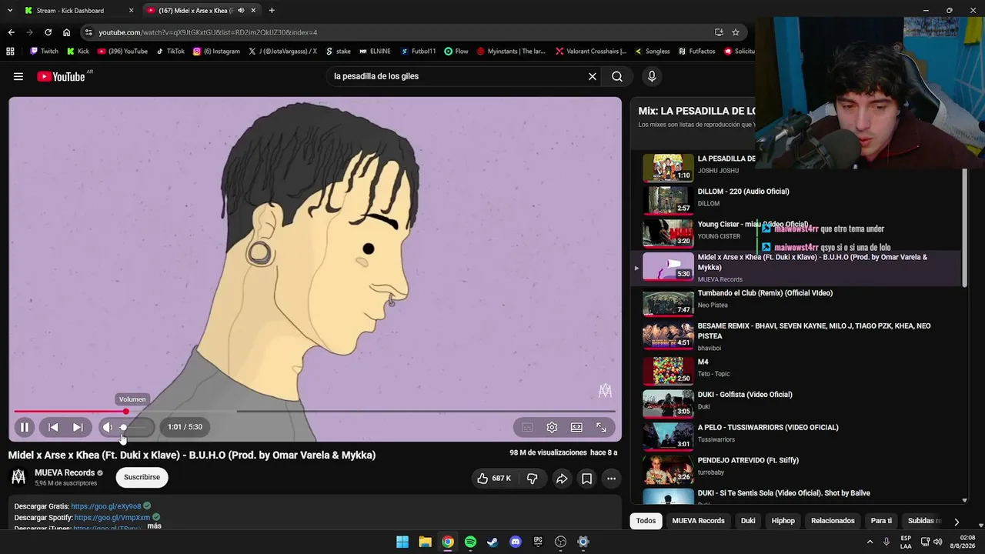985x554 pixels.
Task: Save the video with bookmark icon
Action: 586,478
